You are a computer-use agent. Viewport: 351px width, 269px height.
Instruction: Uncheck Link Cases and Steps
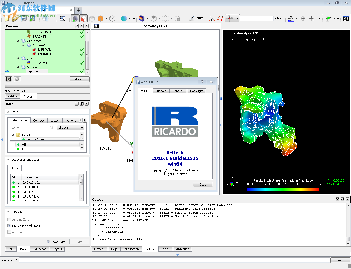(9, 226)
